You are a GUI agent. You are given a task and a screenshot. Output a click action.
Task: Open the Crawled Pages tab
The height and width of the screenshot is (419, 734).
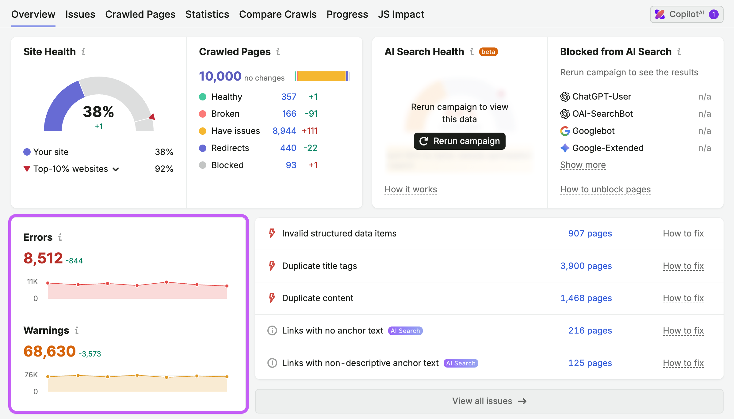140,14
